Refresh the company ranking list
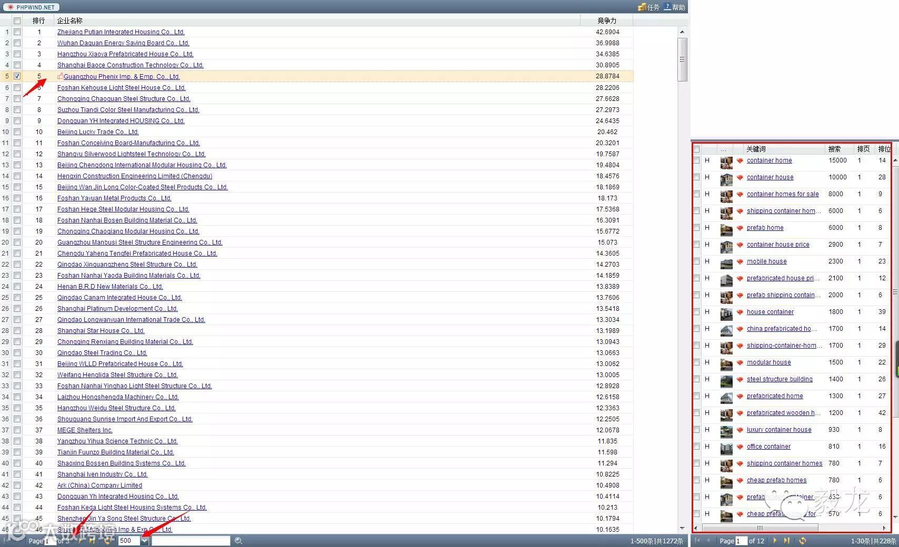 pos(107,541)
